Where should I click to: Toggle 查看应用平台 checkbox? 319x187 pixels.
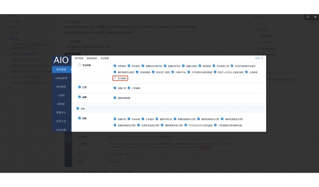165,66
